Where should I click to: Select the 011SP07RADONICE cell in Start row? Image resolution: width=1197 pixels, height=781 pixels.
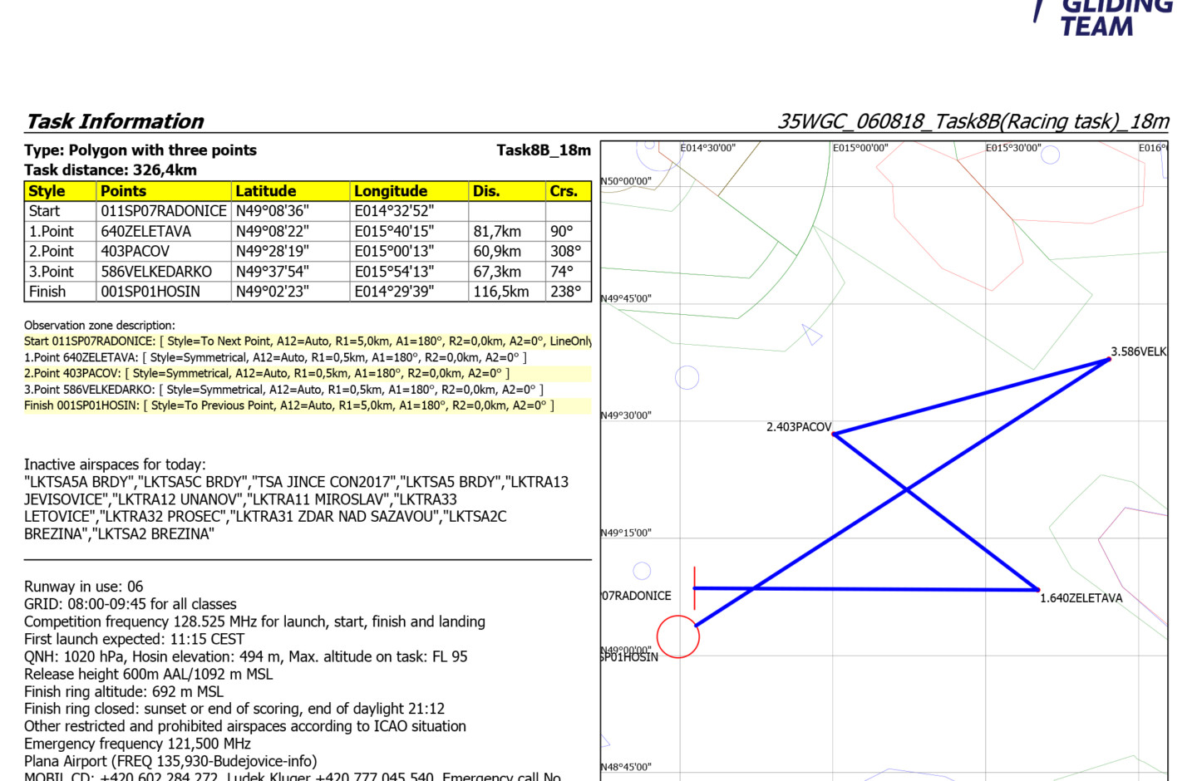click(x=164, y=211)
